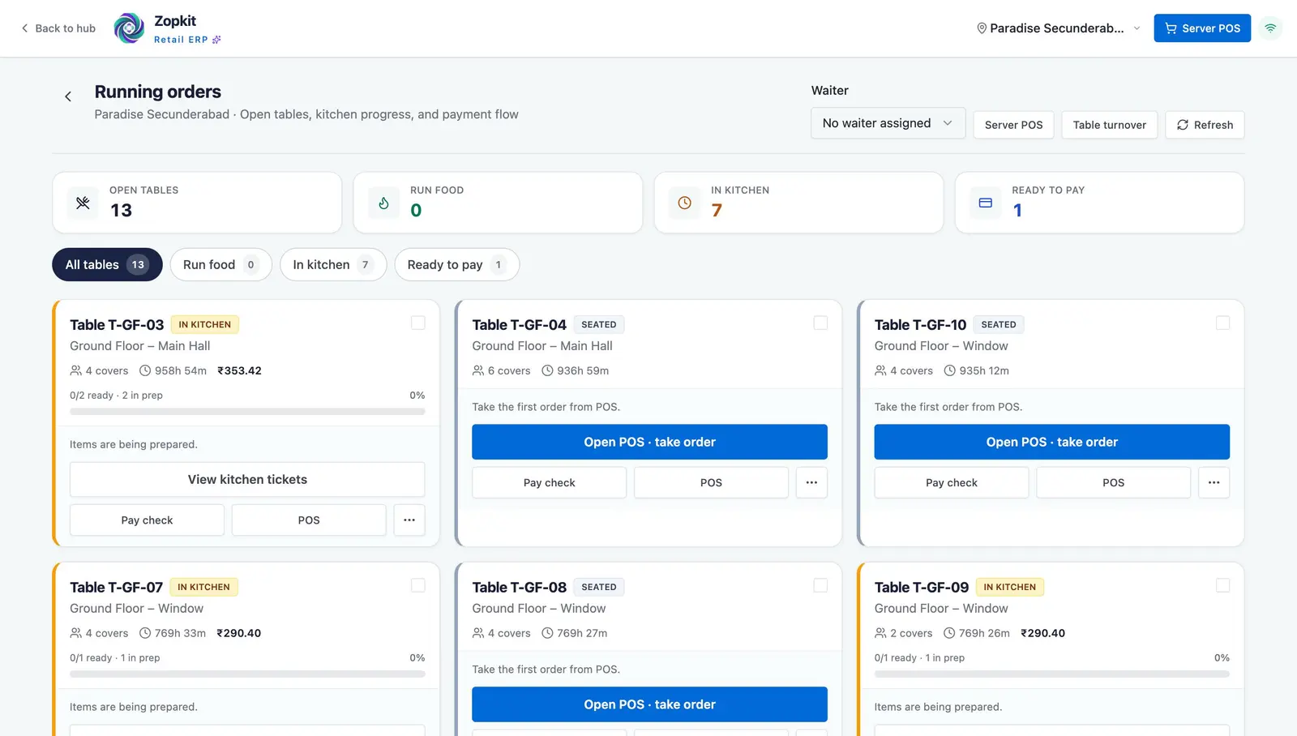
Task: Open Table turnover view
Action: pos(1109,125)
